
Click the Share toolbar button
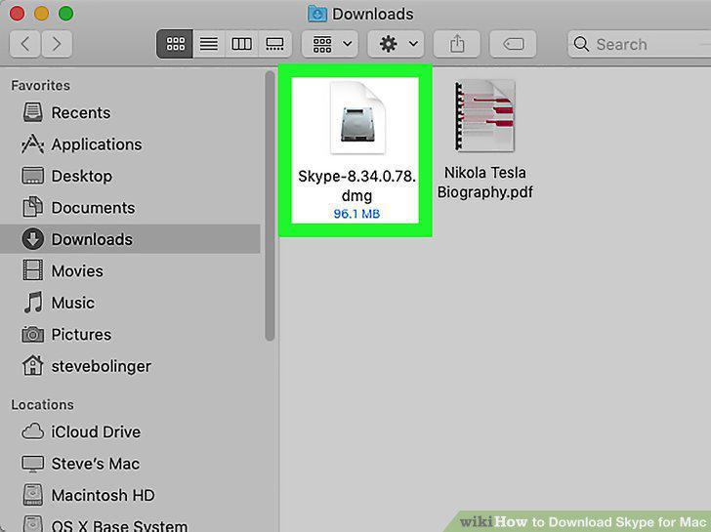point(457,44)
